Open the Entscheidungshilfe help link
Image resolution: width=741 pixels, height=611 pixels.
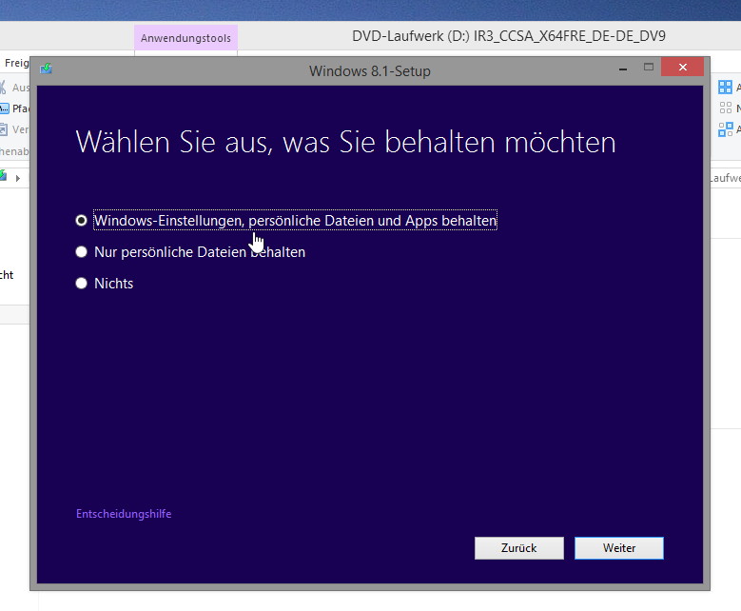pyautogui.click(x=124, y=514)
